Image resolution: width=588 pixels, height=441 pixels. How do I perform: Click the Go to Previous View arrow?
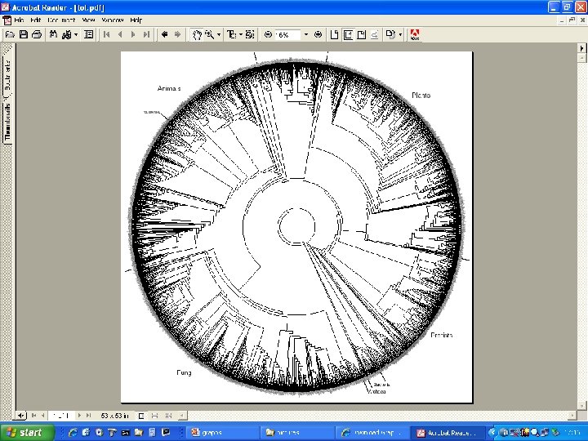click(164, 35)
